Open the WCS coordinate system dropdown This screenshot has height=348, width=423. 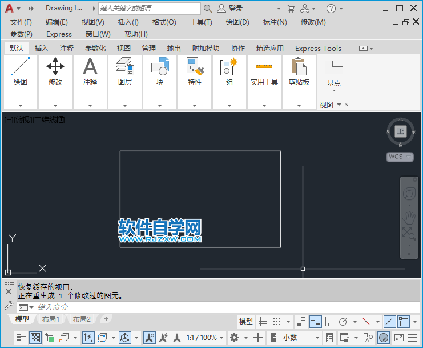click(x=400, y=157)
